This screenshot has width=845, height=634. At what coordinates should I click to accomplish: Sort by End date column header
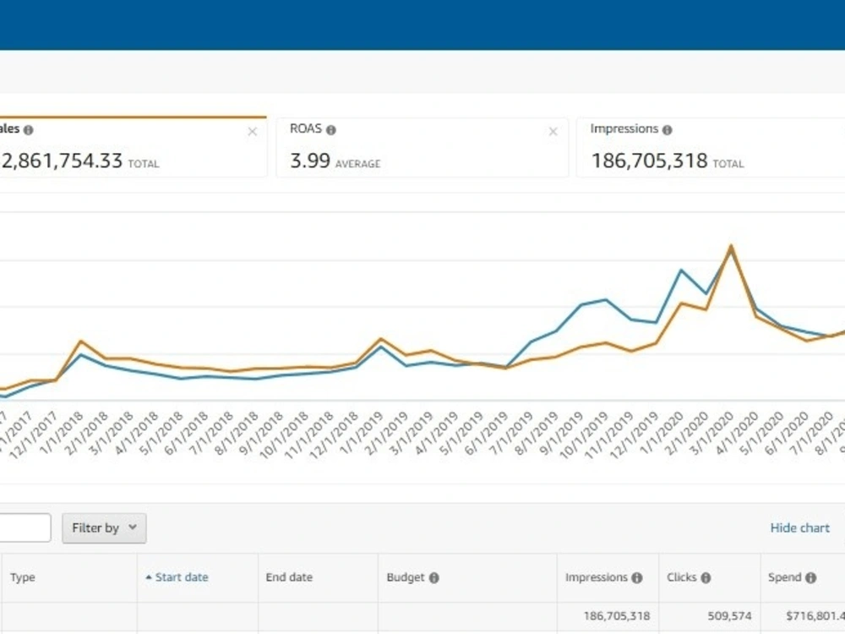[x=289, y=577]
